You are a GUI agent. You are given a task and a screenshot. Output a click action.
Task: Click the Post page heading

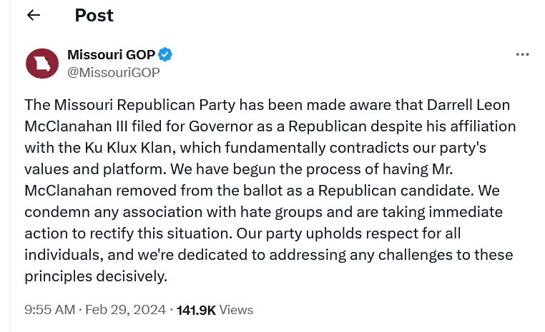tap(94, 15)
